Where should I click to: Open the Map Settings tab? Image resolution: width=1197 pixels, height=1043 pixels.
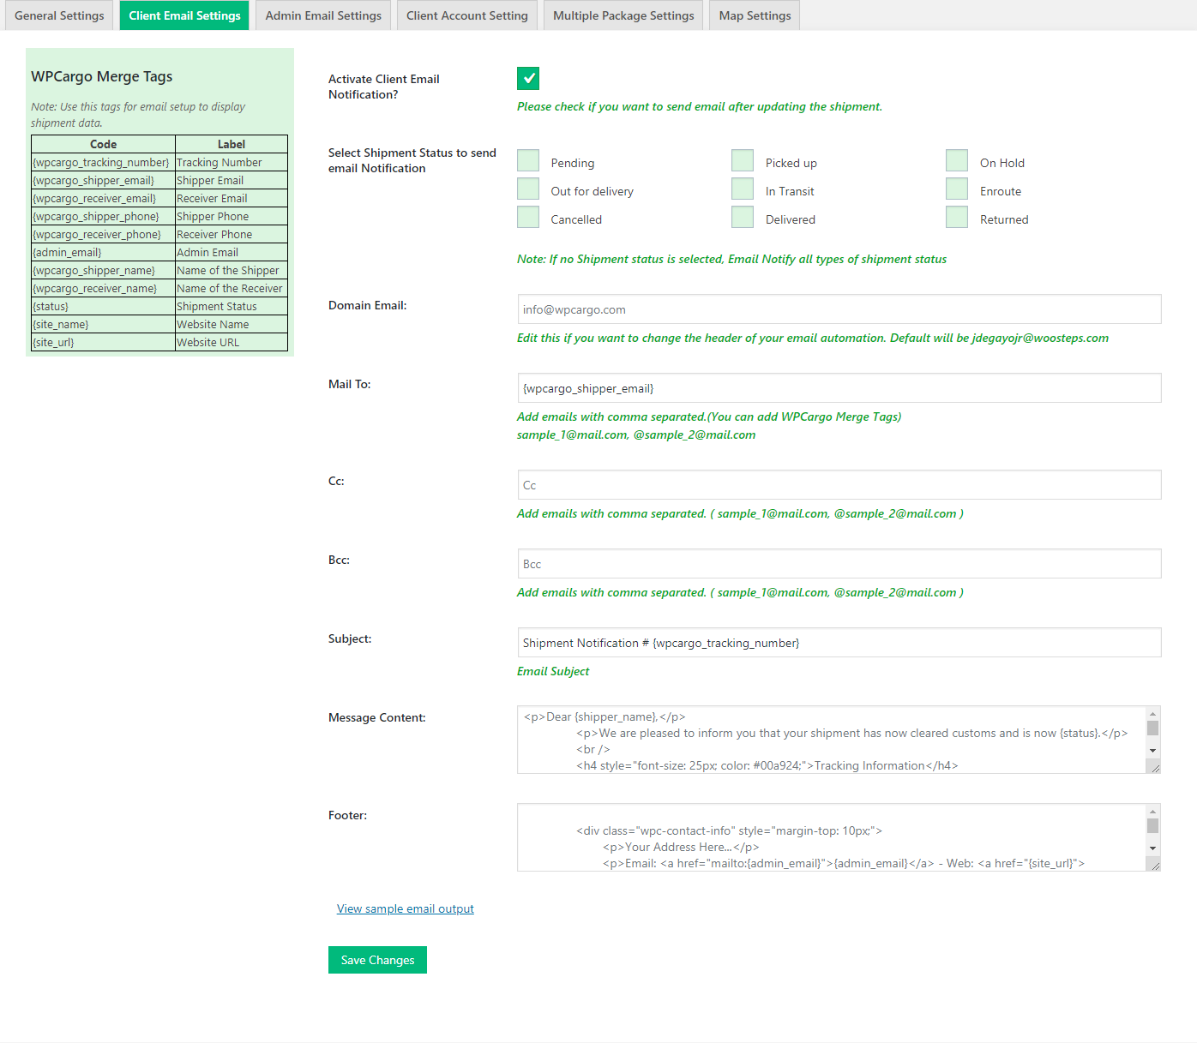(x=755, y=15)
